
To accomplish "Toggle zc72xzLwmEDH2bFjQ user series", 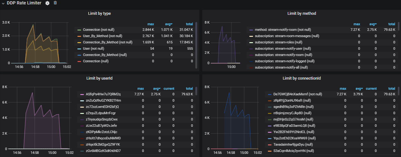I will pyautogui.click(x=102, y=107).
